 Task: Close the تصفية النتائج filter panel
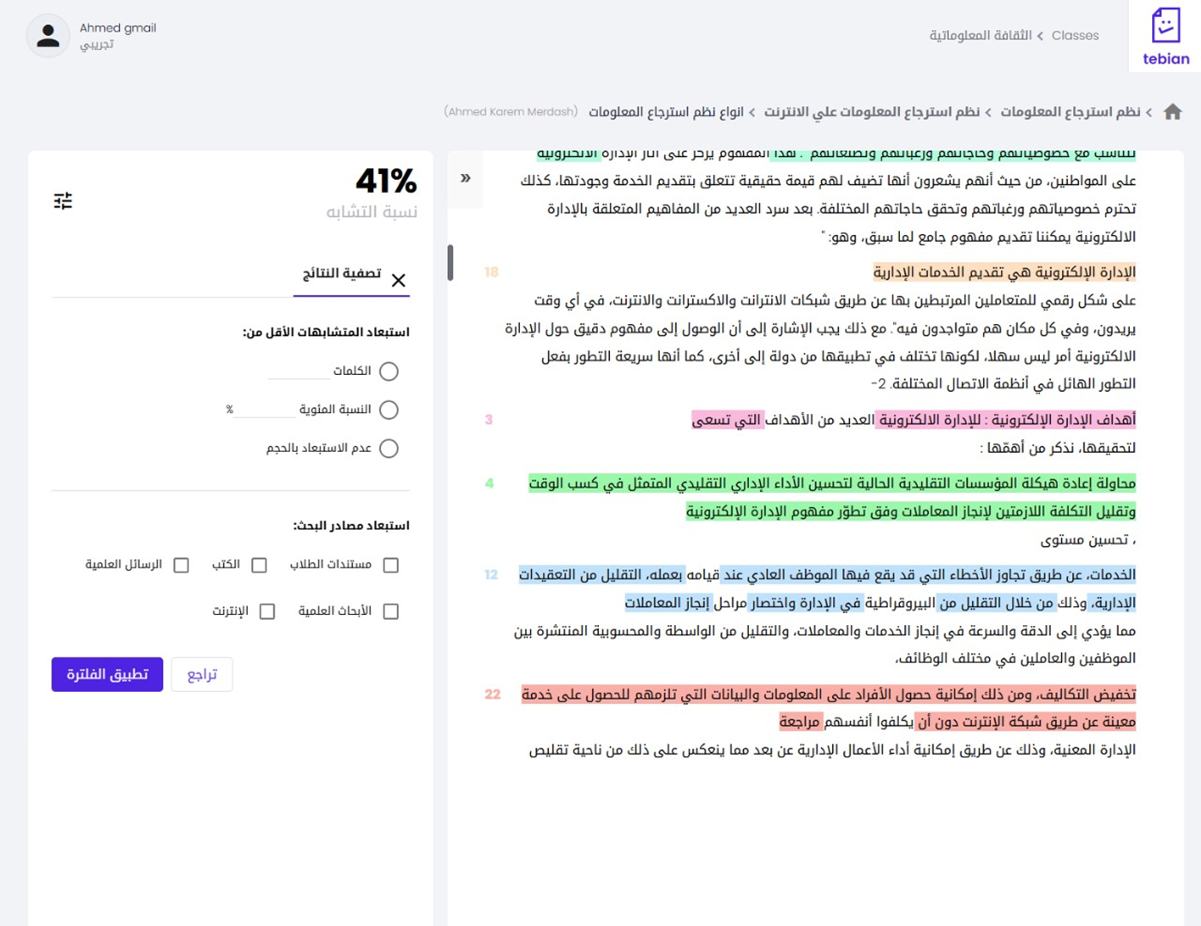398,280
